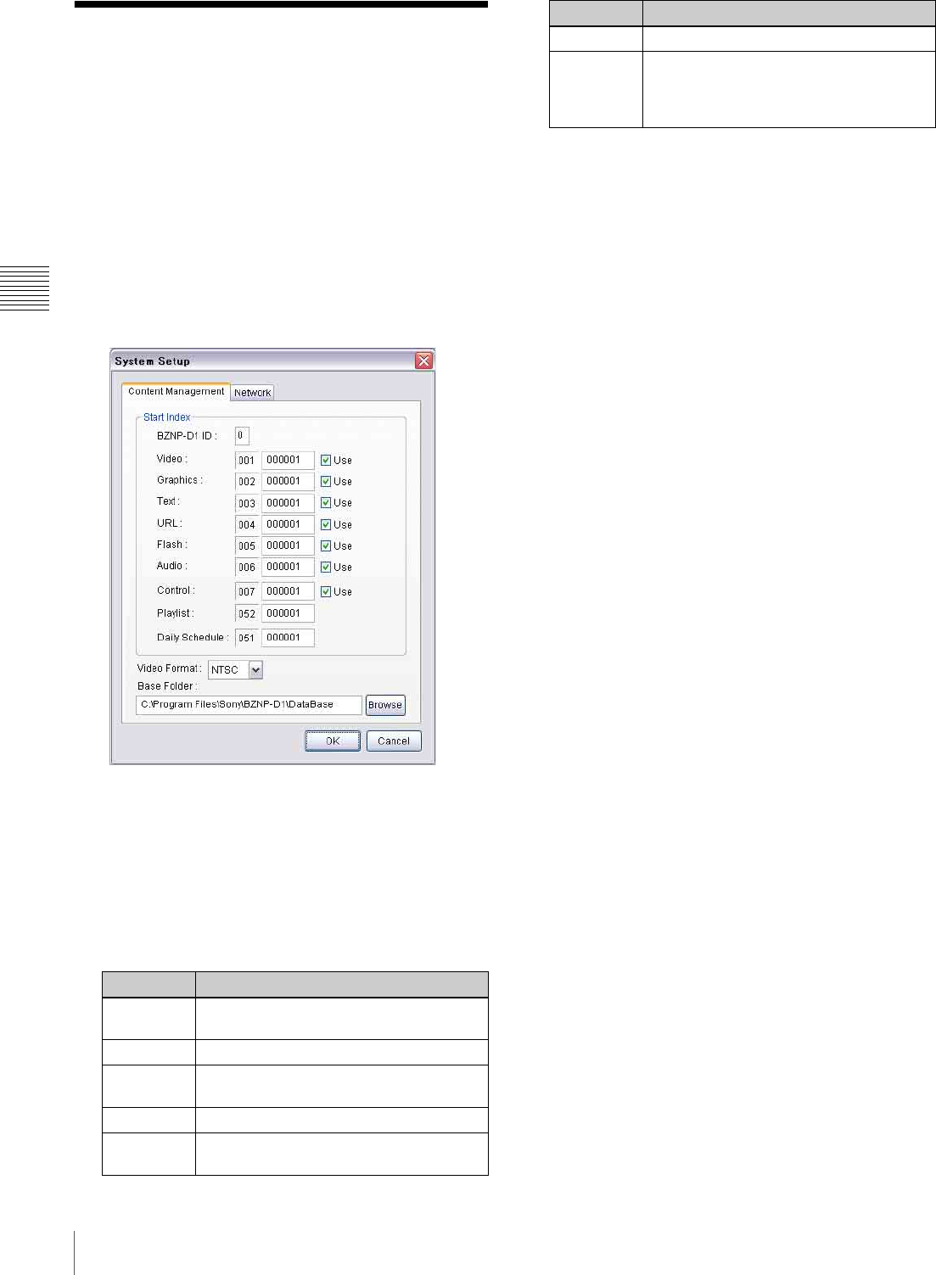
Task: Click the Base Folder label
Action: point(167,686)
